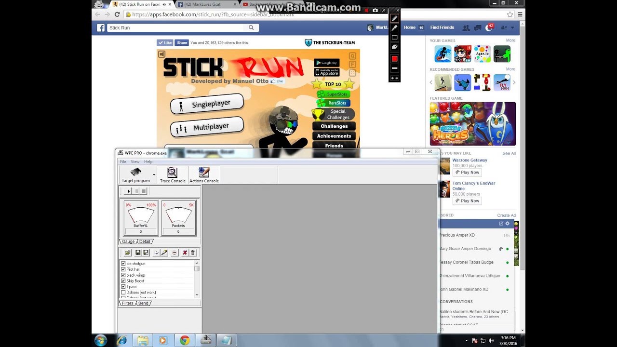Click the Multiplayer button in Stick Run
The width and height of the screenshot is (617, 347).
pyautogui.click(x=207, y=127)
